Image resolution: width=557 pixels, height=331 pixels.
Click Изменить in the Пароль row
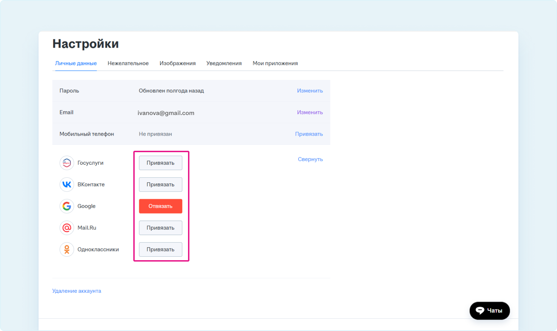pos(310,90)
